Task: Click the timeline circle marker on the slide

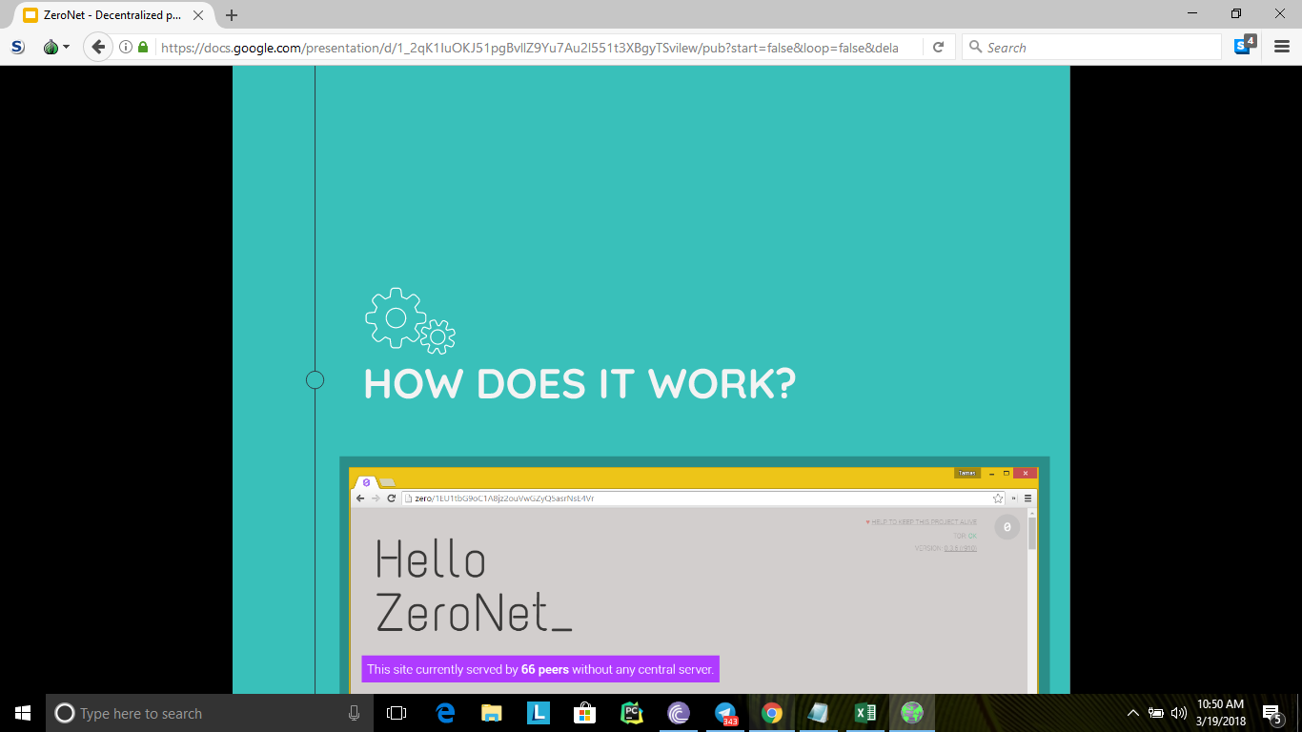Action: tap(315, 380)
